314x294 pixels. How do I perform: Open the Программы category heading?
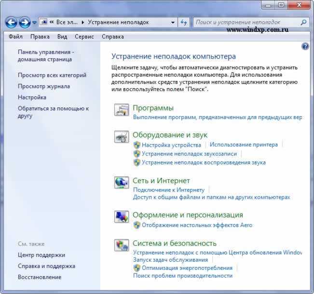tap(153, 108)
